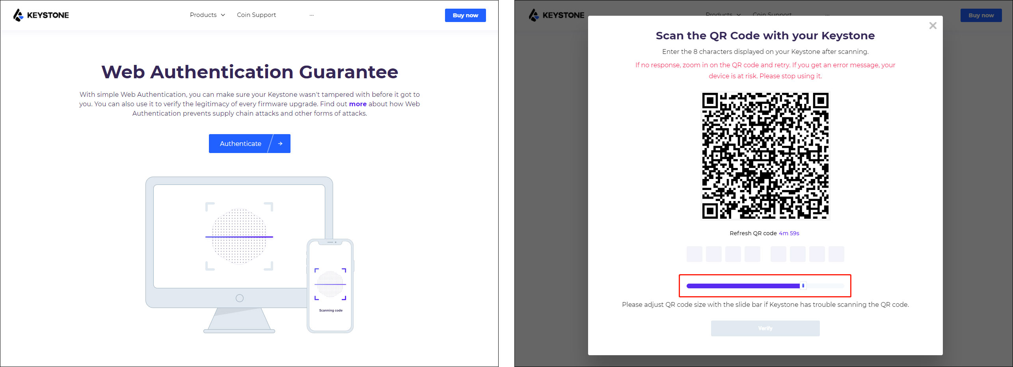
Task: Click the Buy now button
Action: [x=465, y=15]
